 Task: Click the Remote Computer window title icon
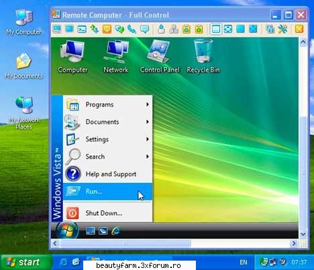click(x=56, y=15)
